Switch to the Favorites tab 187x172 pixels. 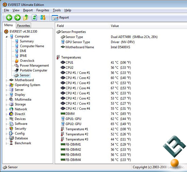(x=23, y=25)
